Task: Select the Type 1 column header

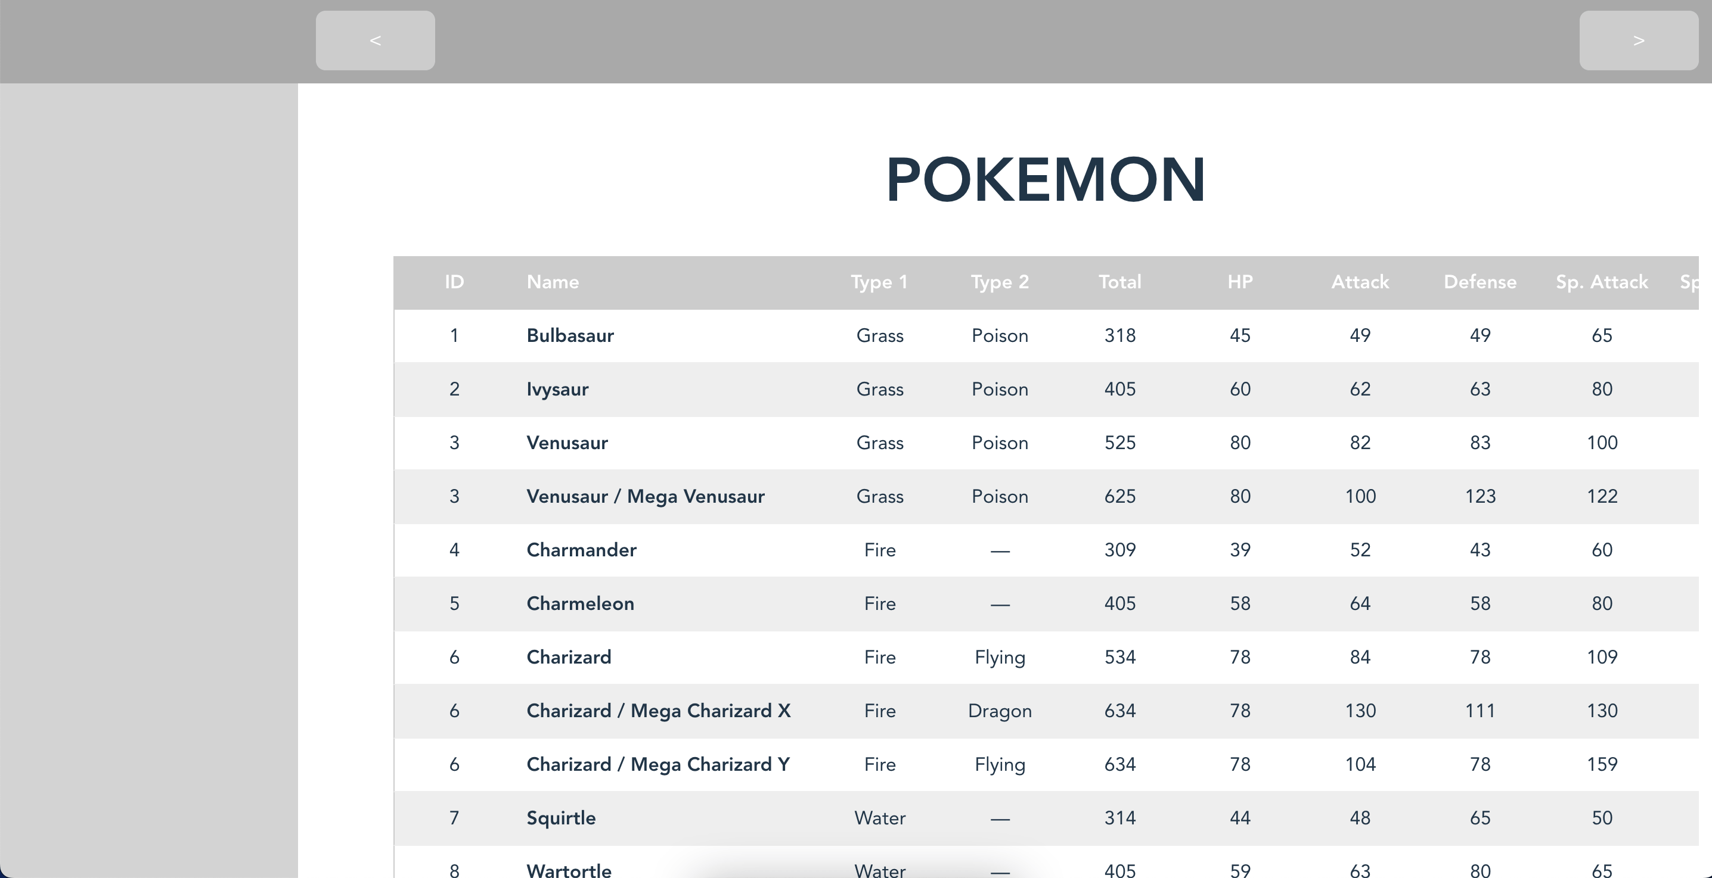Action: click(879, 283)
